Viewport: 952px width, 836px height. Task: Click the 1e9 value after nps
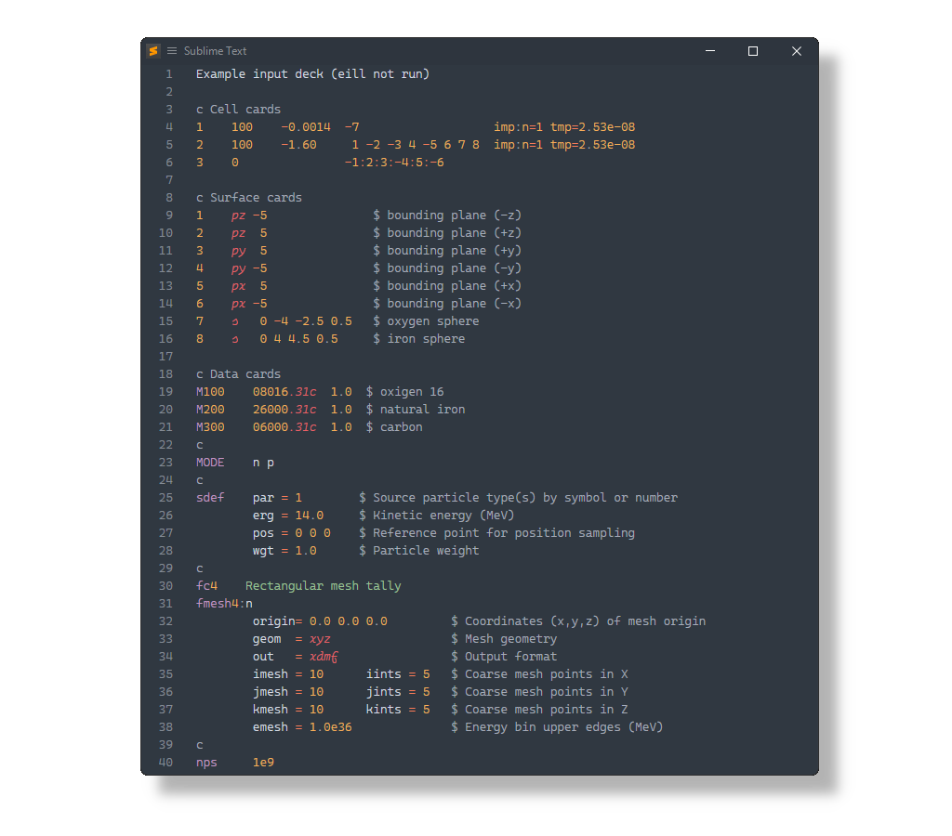click(x=263, y=763)
